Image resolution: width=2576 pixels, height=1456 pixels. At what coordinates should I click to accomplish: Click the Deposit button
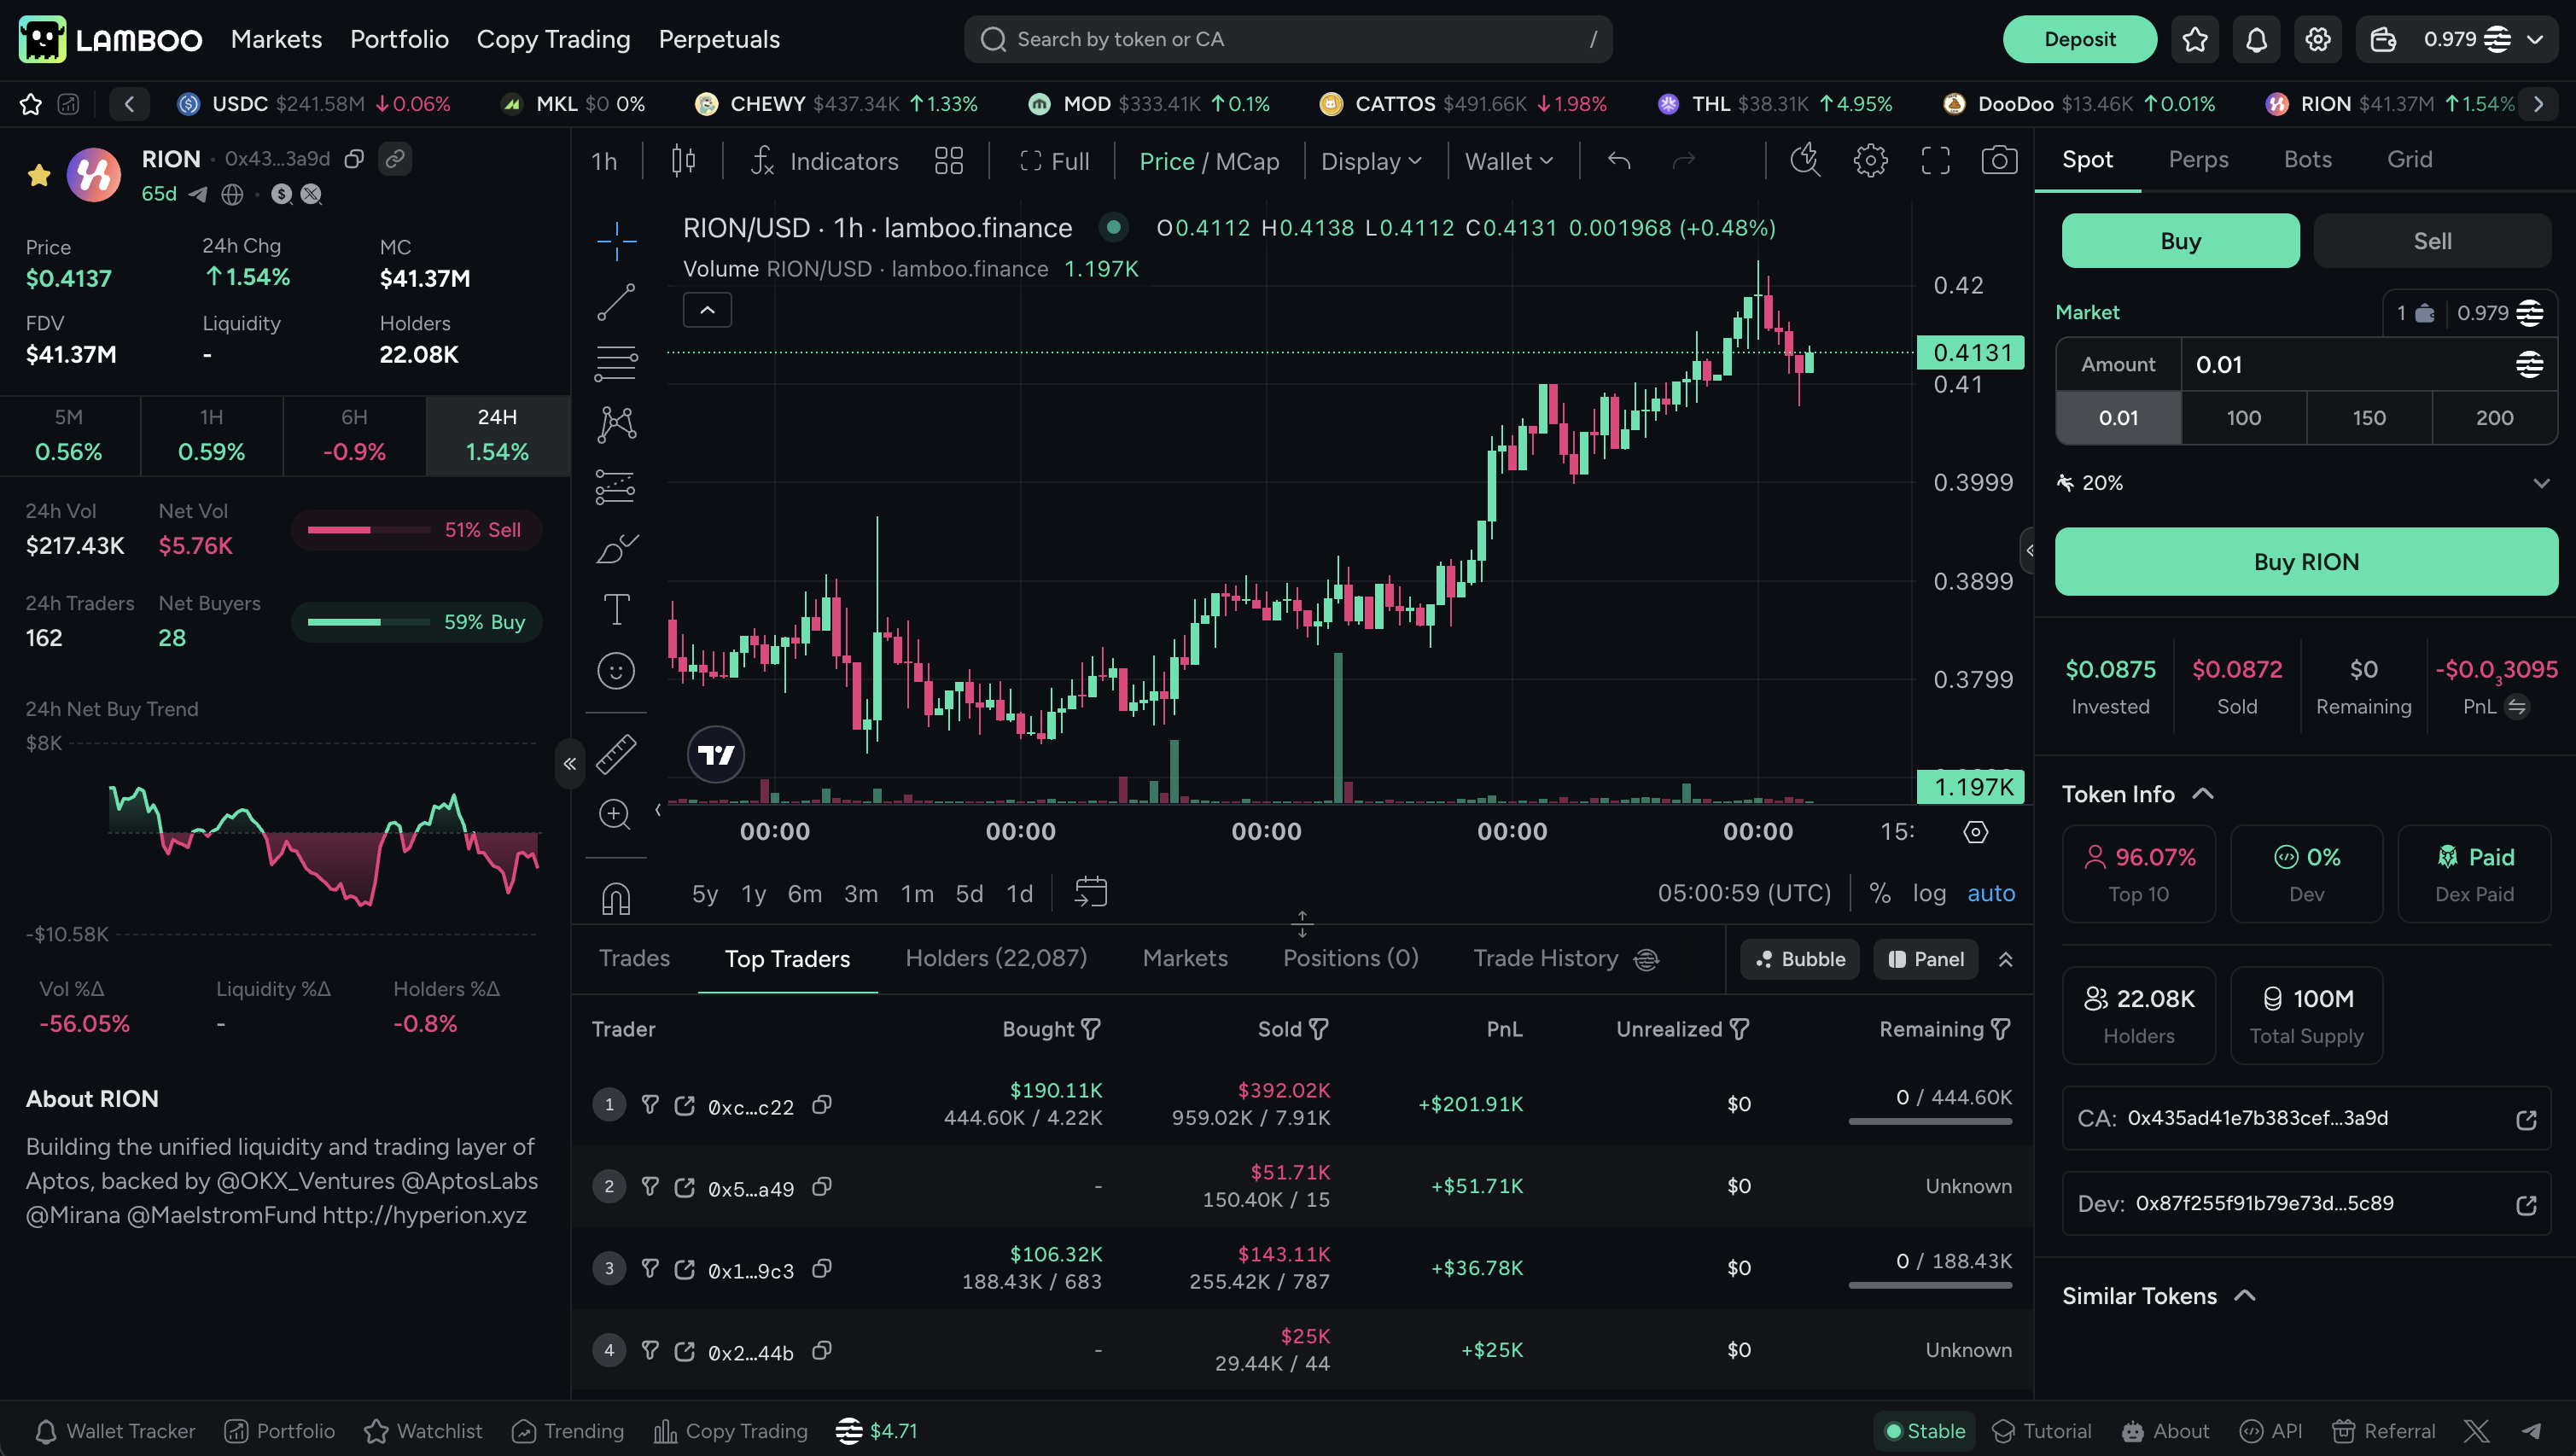pyautogui.click(x=2079, y=39)
